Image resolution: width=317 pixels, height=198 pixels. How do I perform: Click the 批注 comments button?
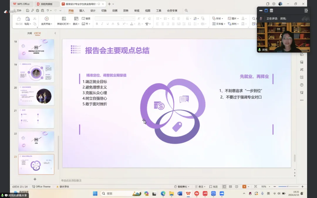click(214, 187)
